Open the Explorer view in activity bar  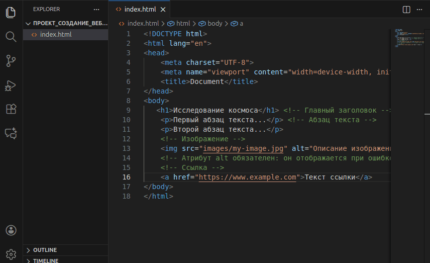pos(11,13)
